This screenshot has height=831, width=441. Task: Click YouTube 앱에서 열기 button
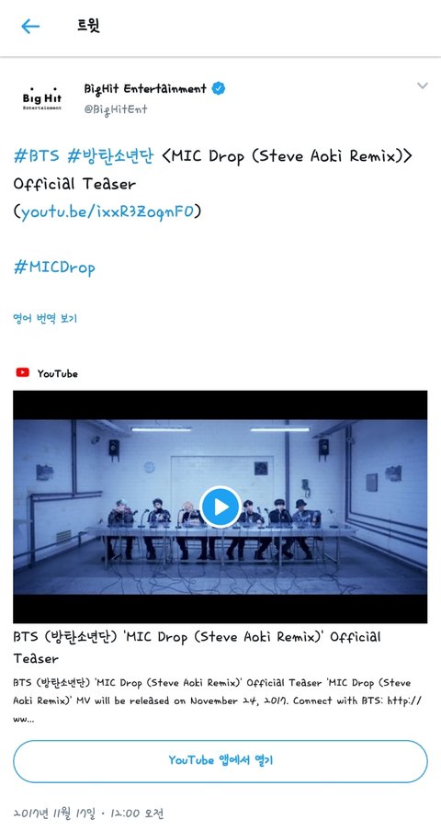(220, 761)
